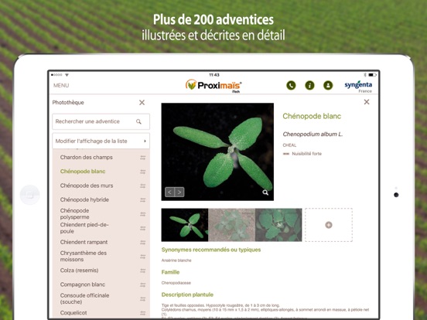Image resolution: width=427 pixels, height=320 pixels.
Task: Tap the phone contact icon
Action: tap(291, 86)
